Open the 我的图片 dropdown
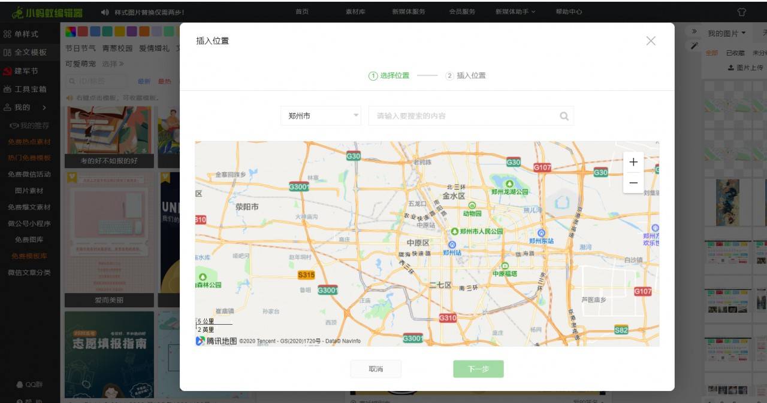Image resolution: width=767 pixels, height=403 pixels. (726, 33)
